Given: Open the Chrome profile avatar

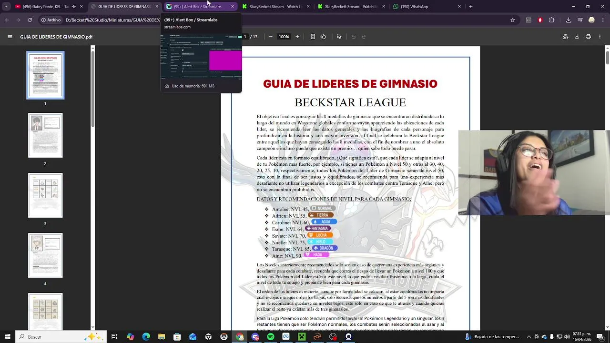Looking at the screenshot, I should 591,20.
